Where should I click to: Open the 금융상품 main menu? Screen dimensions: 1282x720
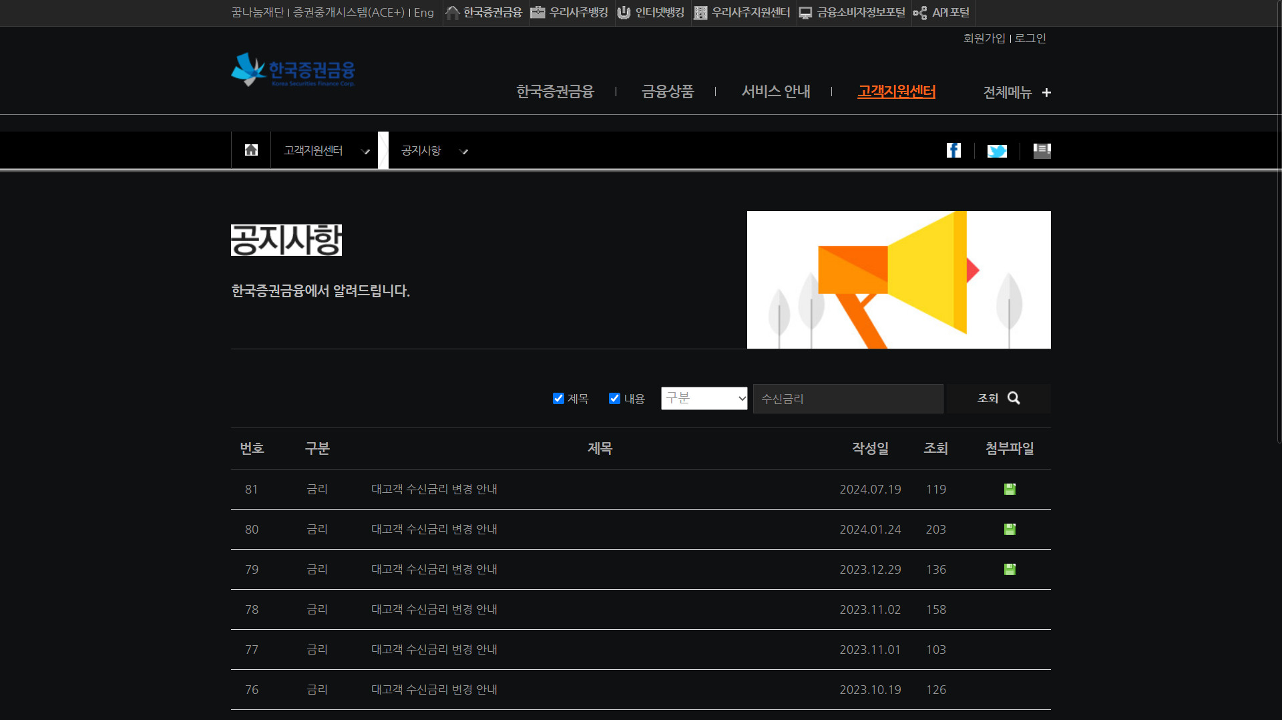668,92
